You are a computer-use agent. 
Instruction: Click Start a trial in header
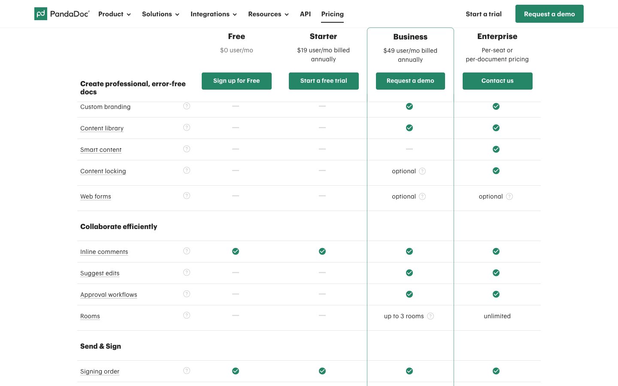pos(484,14)
